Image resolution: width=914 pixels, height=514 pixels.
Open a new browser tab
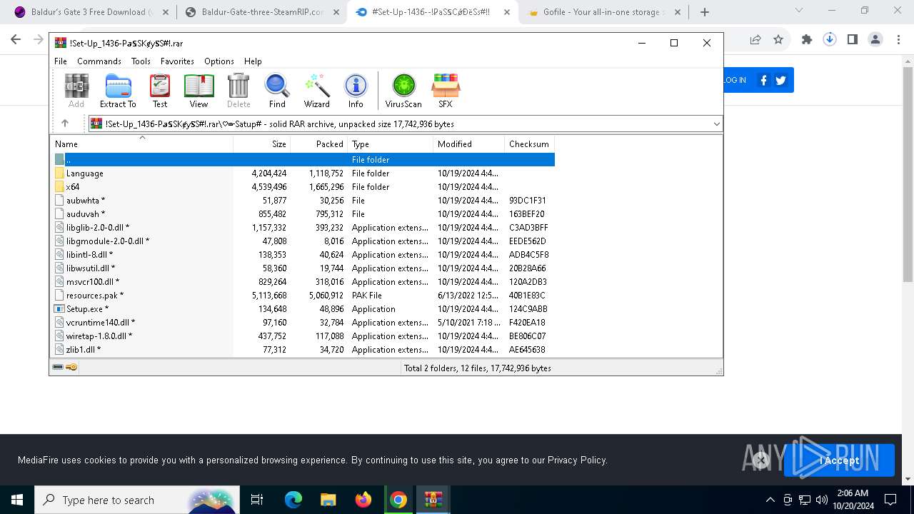tap(705, 12)
